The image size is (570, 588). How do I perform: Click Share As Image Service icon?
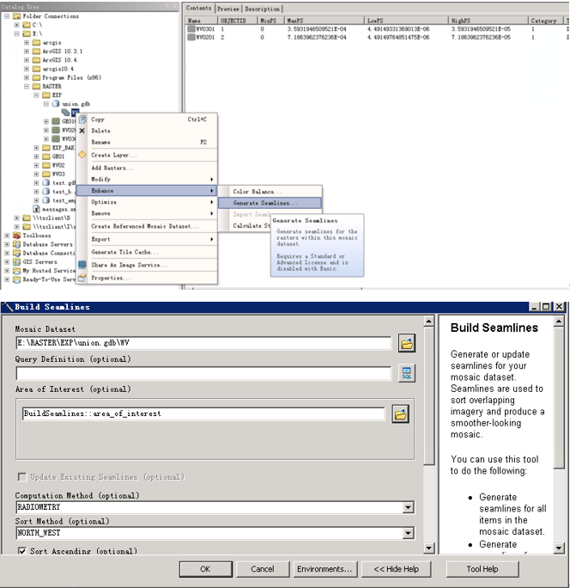tap(82, 265)
